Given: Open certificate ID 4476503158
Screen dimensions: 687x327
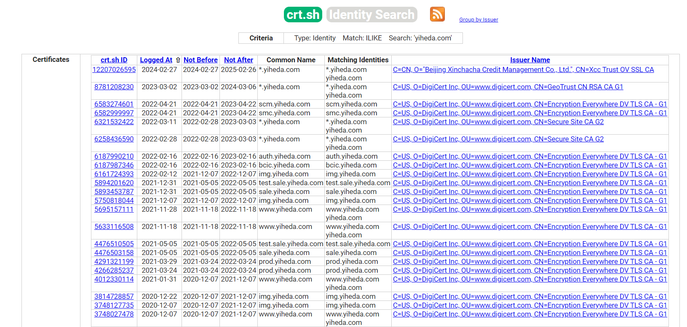Looking at the screenshot, I should 114,253.
